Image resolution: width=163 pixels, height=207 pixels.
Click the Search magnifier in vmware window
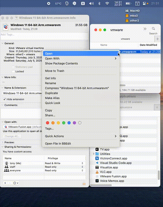pos(153,28)
